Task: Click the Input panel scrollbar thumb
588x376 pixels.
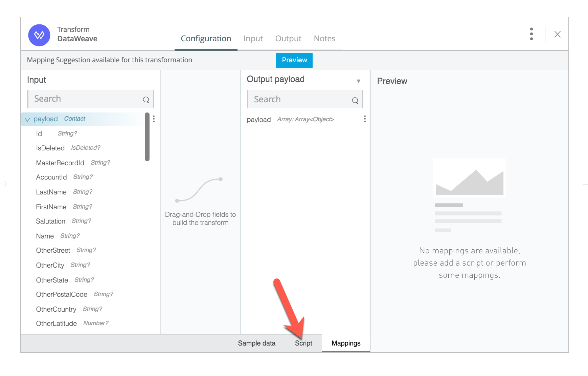Action: (x=147, y=137)
